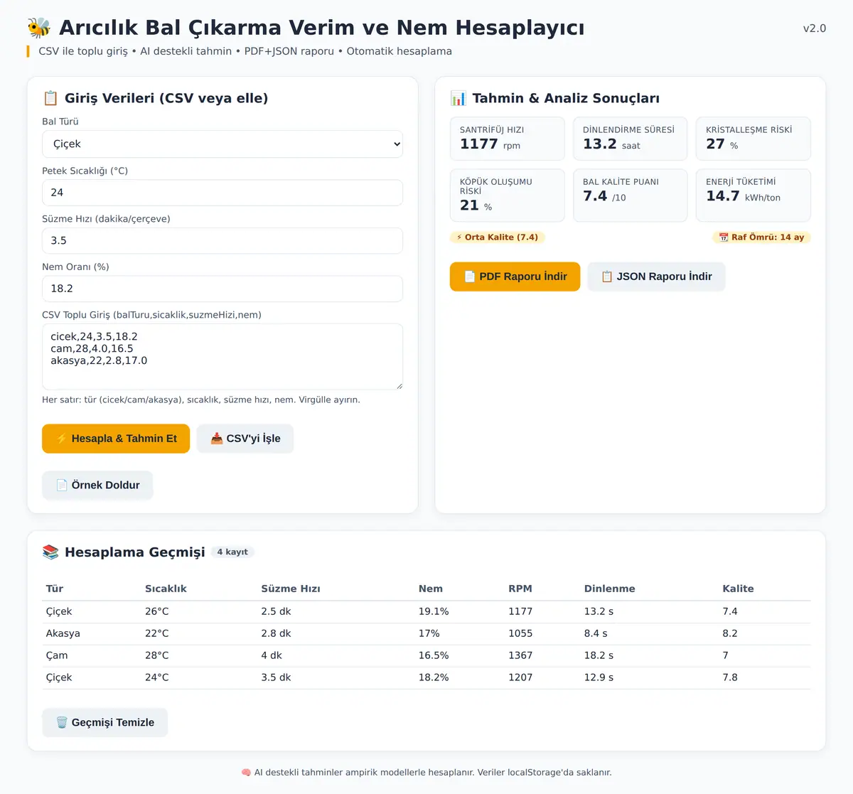The height and width of the screenshot is (794, 853).
Task: Click the Santrifüj Hızı 1177 rpm card
Action: click(508, 139)
